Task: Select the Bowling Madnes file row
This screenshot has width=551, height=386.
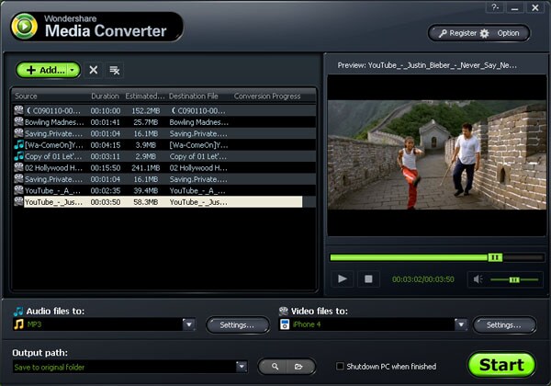Action: coord(164,122)
